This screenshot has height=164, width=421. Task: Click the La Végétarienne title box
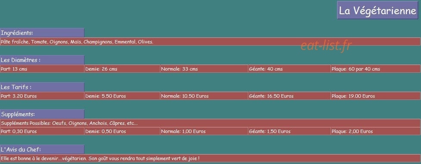tap(378, 10)
